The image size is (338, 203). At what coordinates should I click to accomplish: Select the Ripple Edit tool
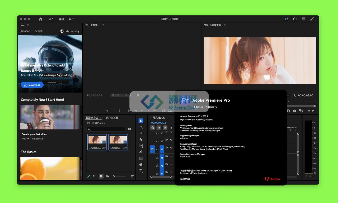click(x=141, y=133)
